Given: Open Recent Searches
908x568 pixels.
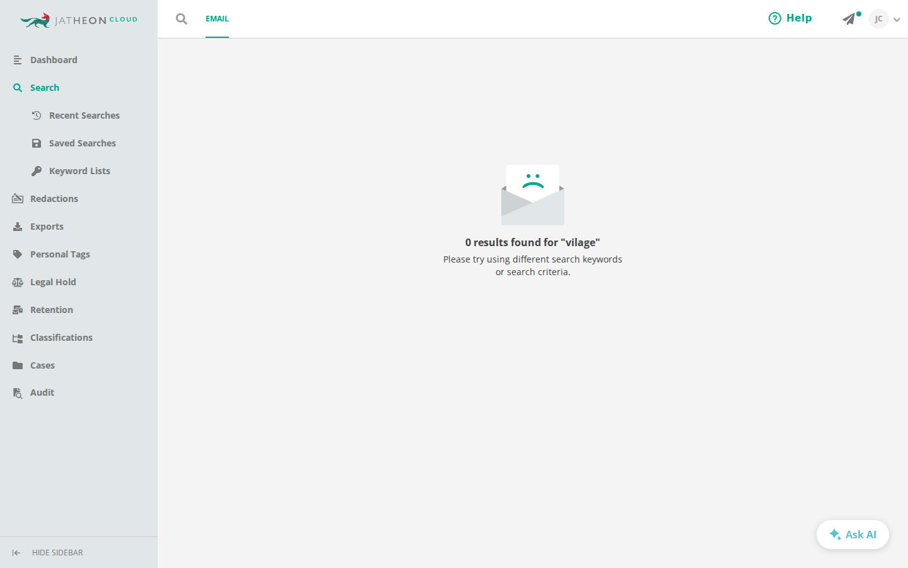Looking at the screenshot, I should click(x=84, y=115).
